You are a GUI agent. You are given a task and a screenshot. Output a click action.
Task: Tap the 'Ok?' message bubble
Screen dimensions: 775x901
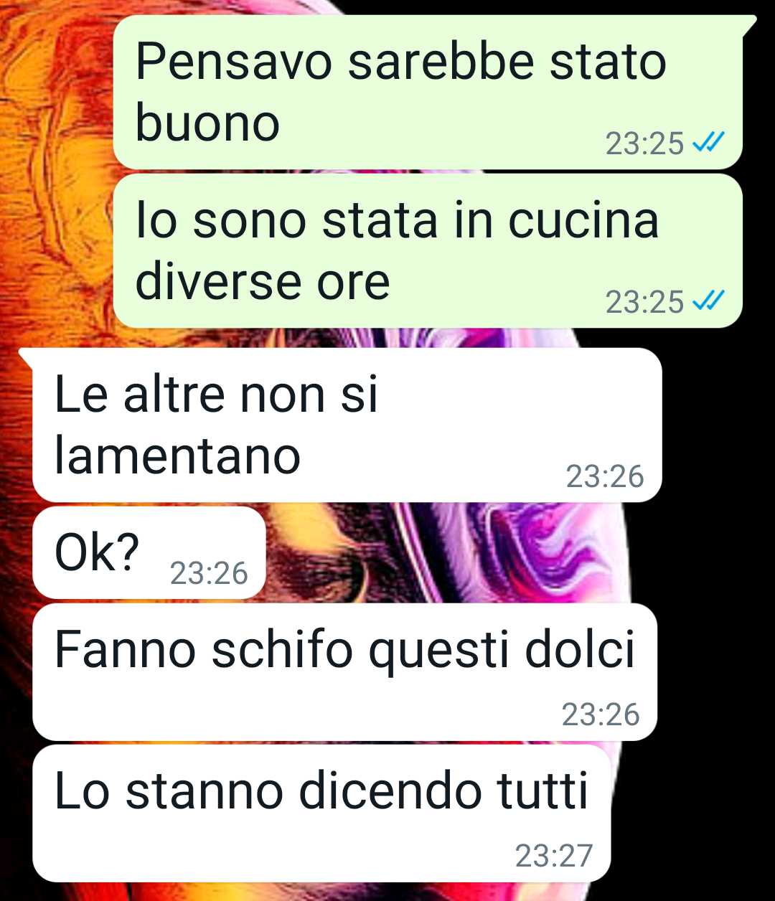[149, 552]
